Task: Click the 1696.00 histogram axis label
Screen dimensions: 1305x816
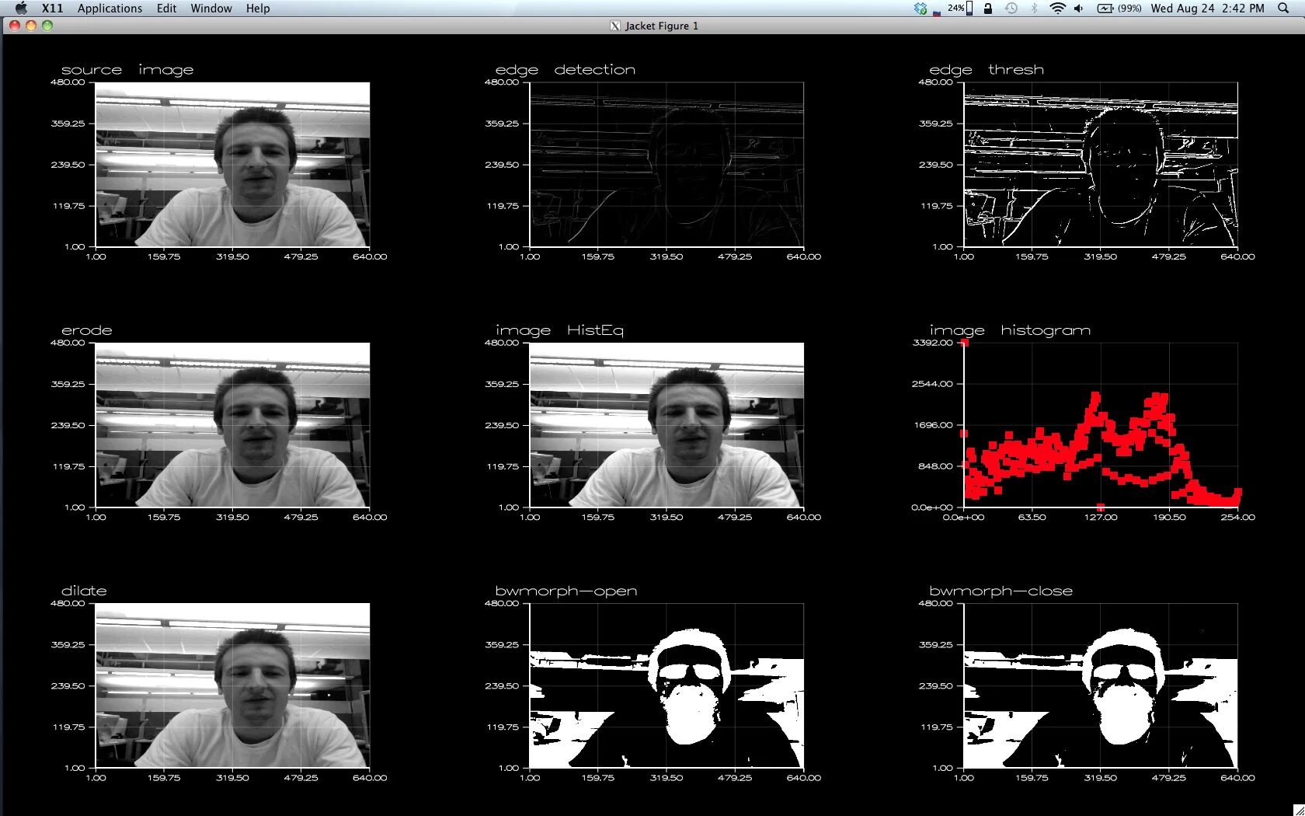Action: pos(933,425)
